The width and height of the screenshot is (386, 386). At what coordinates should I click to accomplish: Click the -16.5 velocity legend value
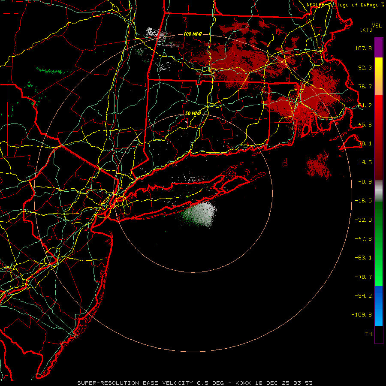point(363,201)
